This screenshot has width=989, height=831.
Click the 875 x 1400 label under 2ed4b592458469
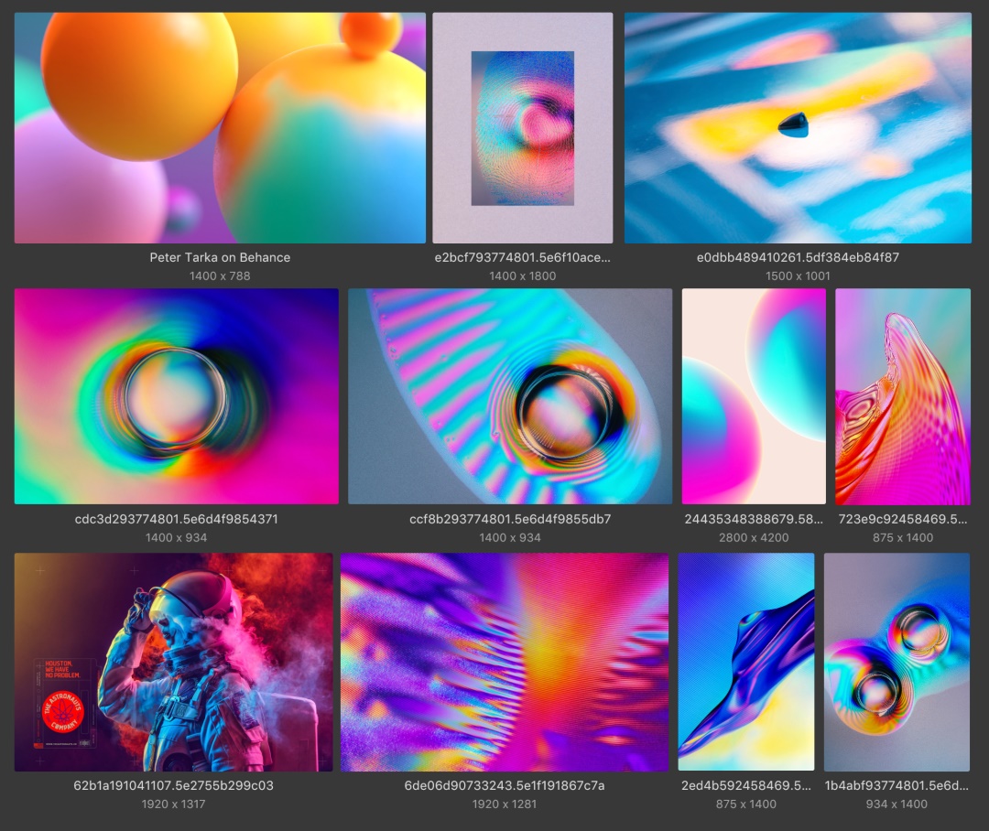746,804
